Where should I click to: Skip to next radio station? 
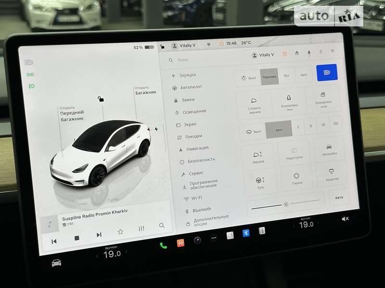99,235
